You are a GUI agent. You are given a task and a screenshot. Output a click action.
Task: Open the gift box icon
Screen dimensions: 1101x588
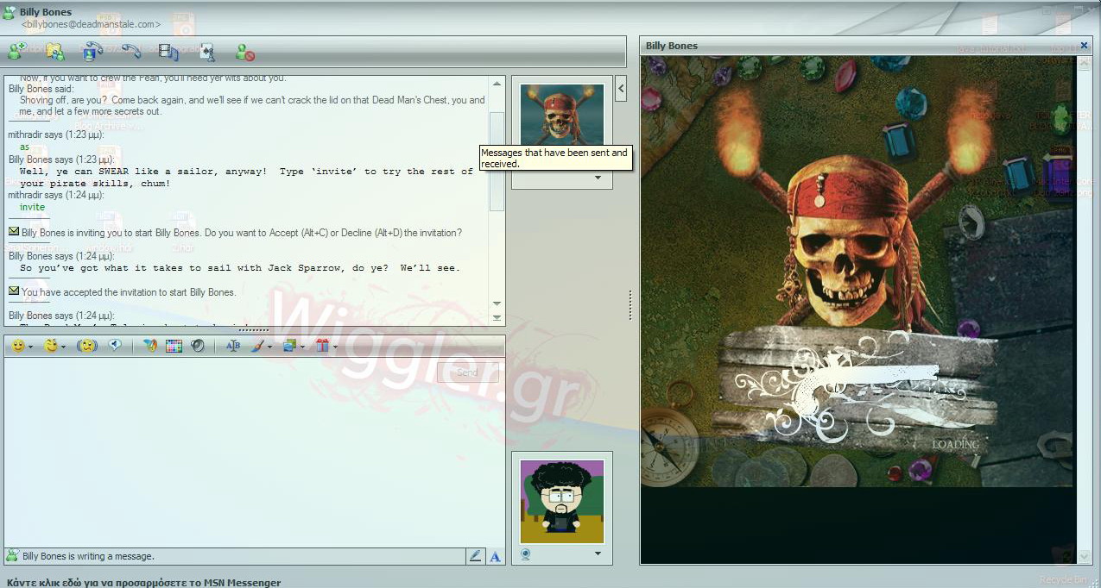click(322, 346)
